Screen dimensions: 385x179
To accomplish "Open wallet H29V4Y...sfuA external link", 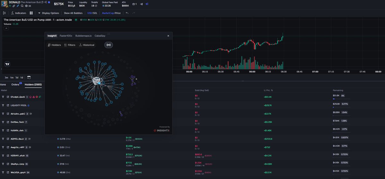I will [8, 156].
